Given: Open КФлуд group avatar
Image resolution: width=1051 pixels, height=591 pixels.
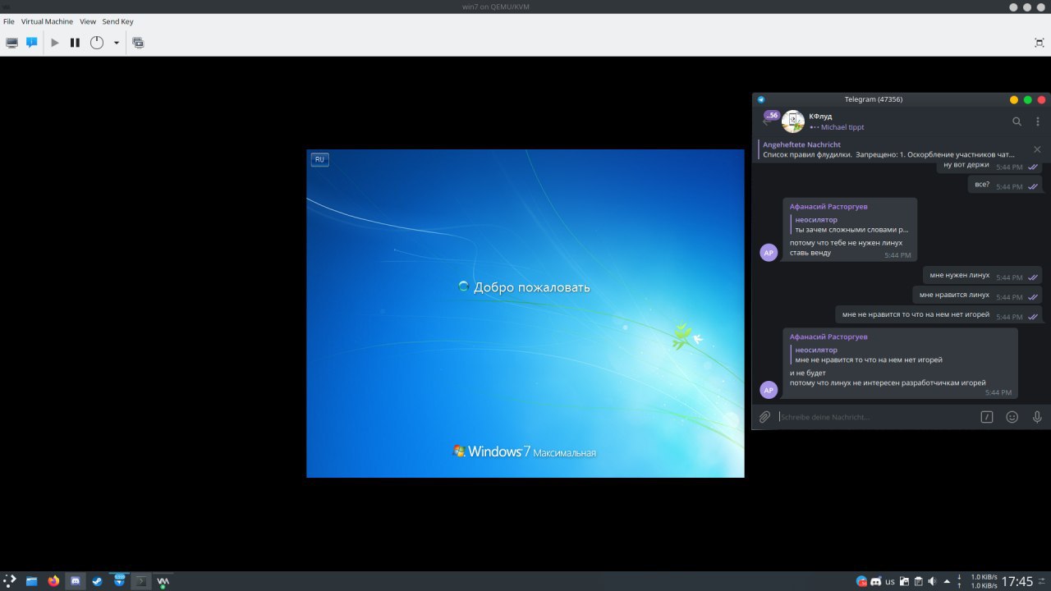Looking at the screenshot, I should point(792,121).
